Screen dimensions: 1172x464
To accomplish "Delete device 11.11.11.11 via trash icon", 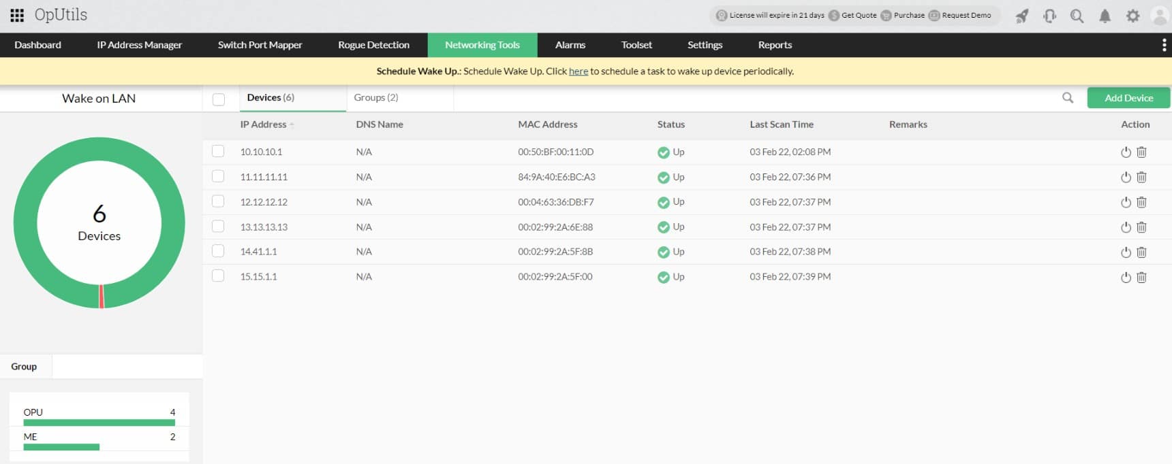I will pyautogui.click(x=1142, y=178).
